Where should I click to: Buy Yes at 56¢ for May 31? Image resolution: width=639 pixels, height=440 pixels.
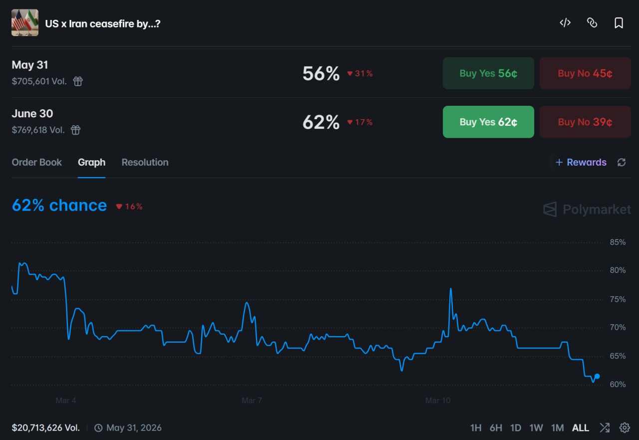pos(488,73)
